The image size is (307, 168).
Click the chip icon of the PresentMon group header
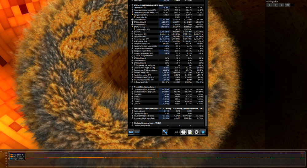133,87
